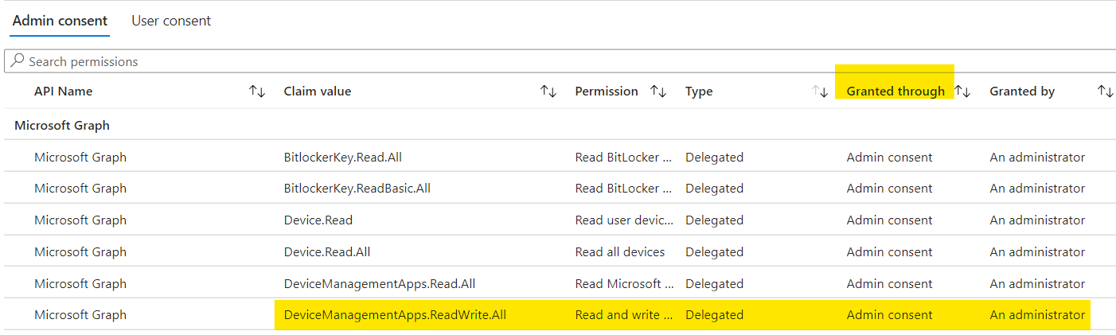Sort by API Name arrows icon

coord(257,92)
